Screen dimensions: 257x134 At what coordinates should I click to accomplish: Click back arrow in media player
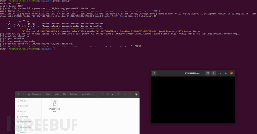click(154, 73)
